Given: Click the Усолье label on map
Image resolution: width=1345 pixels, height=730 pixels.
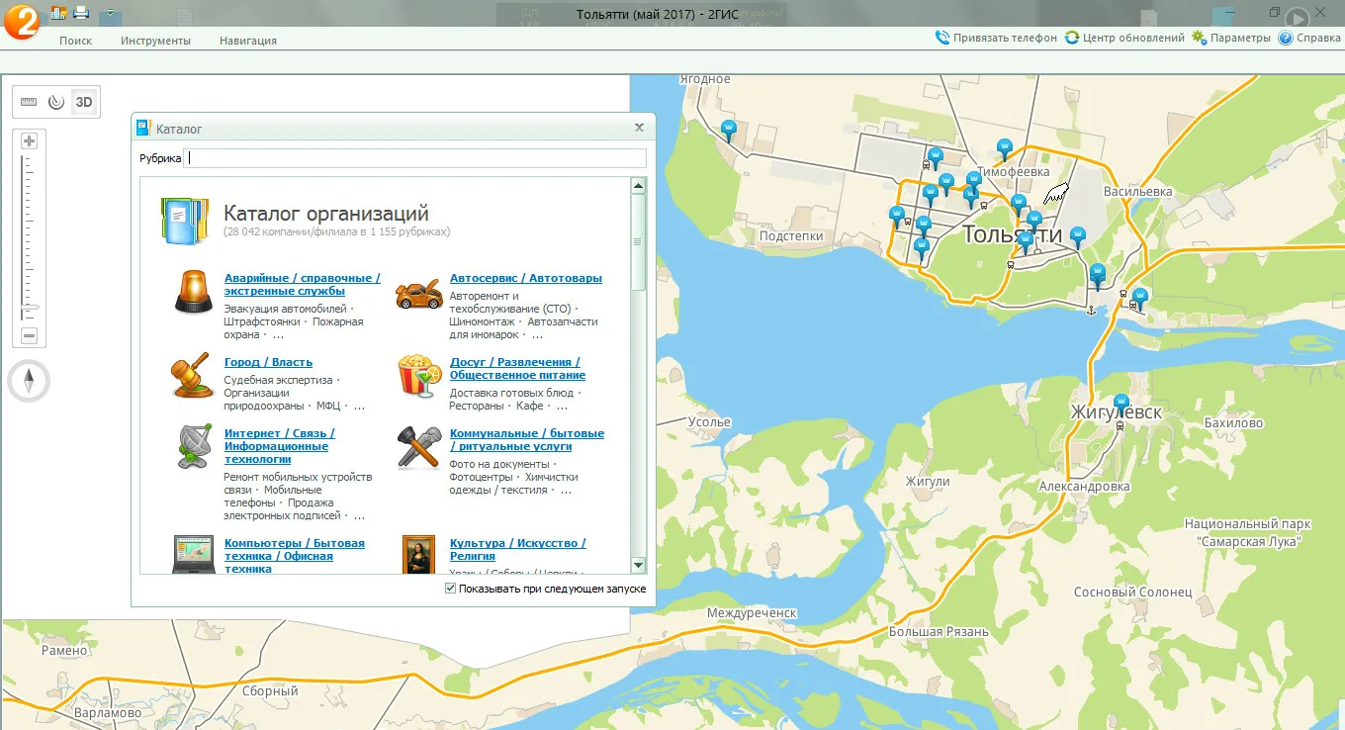Looking at the screenshot, I should [x=709, y=421].
